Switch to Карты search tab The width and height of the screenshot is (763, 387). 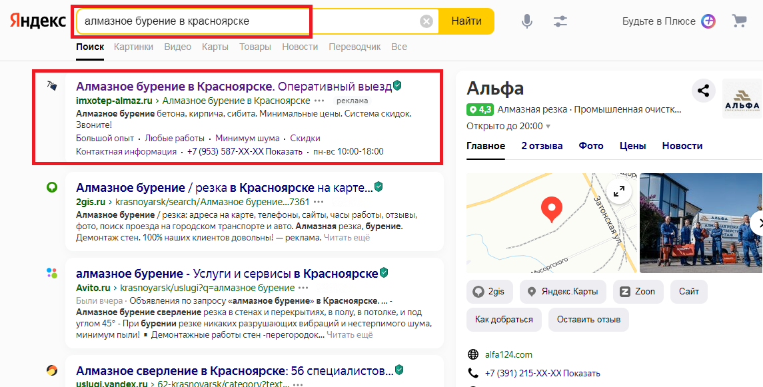215,47
